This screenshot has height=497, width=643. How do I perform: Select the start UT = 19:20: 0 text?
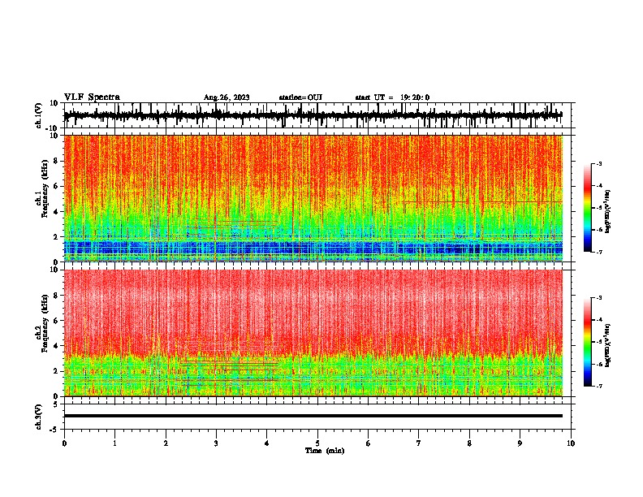[392, 97]
